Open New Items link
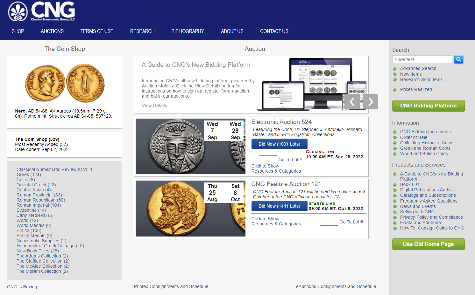 (x=411, y=74)
